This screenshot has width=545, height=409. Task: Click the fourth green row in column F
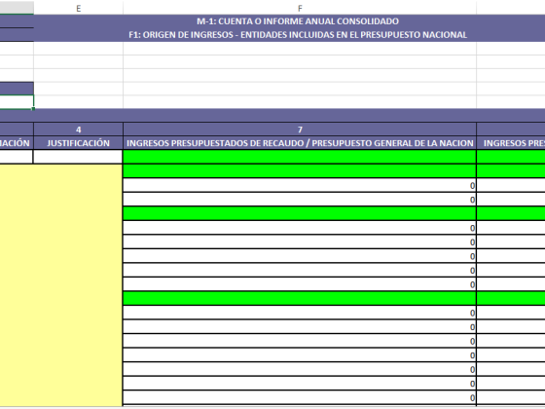300,298
